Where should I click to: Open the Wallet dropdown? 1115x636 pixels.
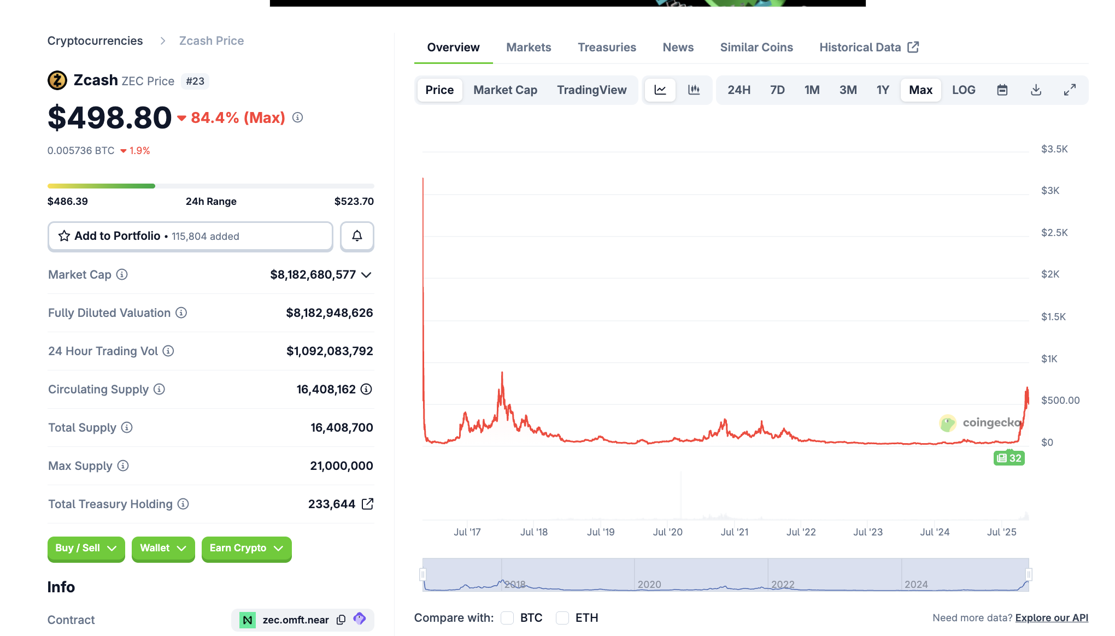click(162, 548)
